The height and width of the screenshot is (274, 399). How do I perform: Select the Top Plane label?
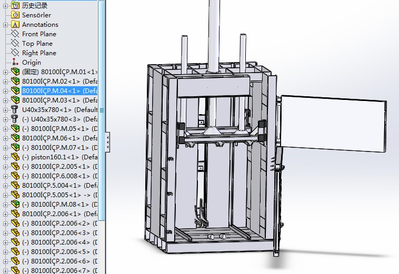click(x=37, y=44)
